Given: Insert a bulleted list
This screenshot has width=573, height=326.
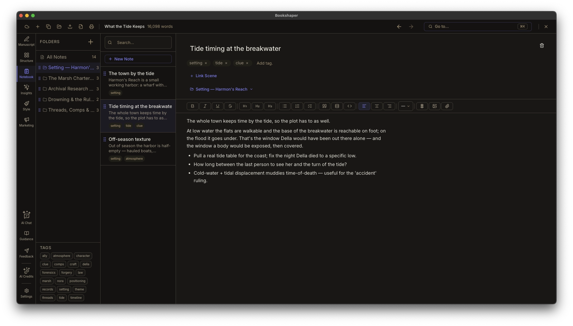Looking at the screenshot, I should (285, 106).
